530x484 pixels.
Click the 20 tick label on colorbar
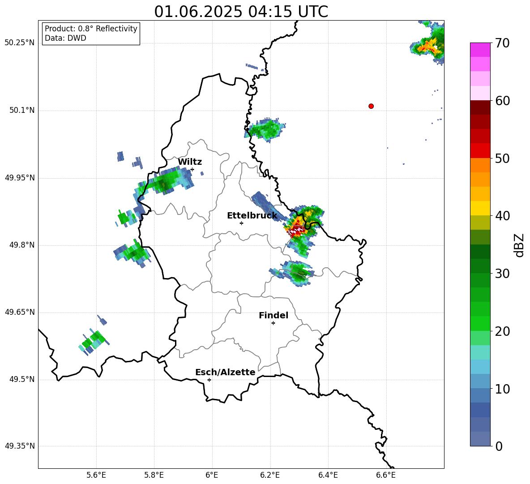point(502,331)
